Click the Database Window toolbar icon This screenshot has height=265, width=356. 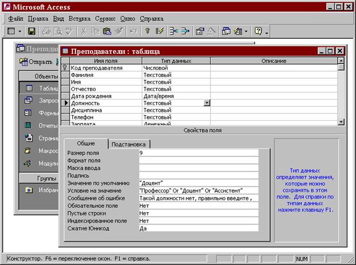226,32
